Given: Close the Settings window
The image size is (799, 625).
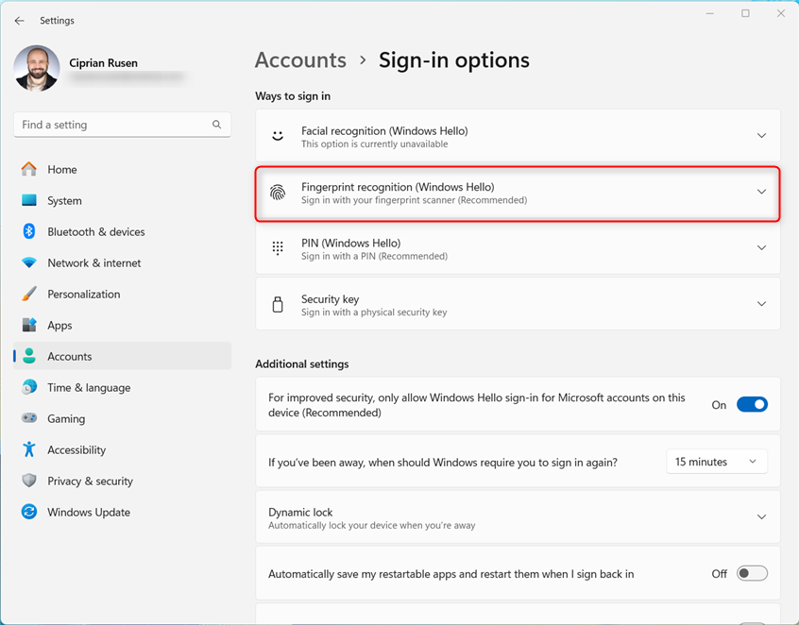Looking at the screenshot, I should click(x=781, y=13).
